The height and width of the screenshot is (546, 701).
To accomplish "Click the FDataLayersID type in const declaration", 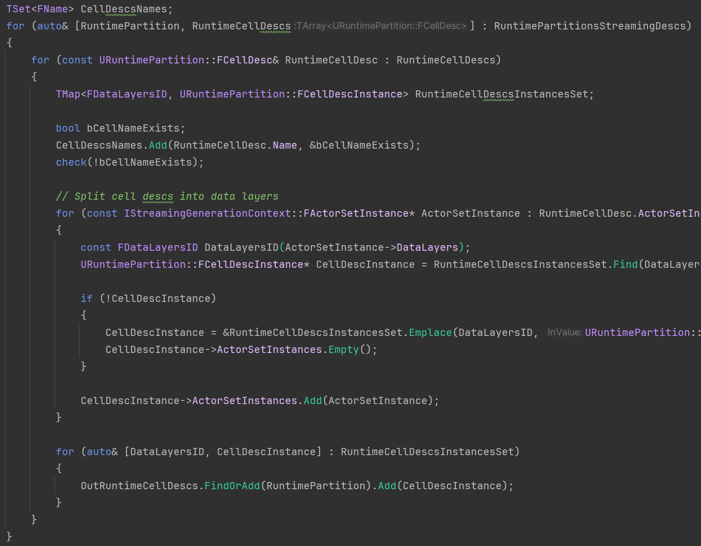I will point(158,247).
